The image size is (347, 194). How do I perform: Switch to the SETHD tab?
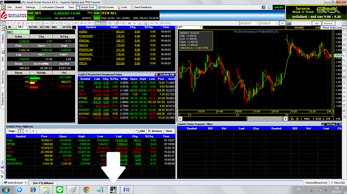[67, 27]
